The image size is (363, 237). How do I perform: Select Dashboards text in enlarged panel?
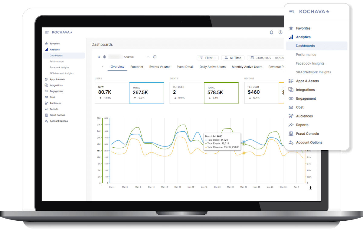[x=305, y=46]
